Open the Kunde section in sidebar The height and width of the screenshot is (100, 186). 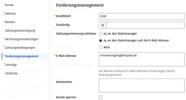coord(9,5)
